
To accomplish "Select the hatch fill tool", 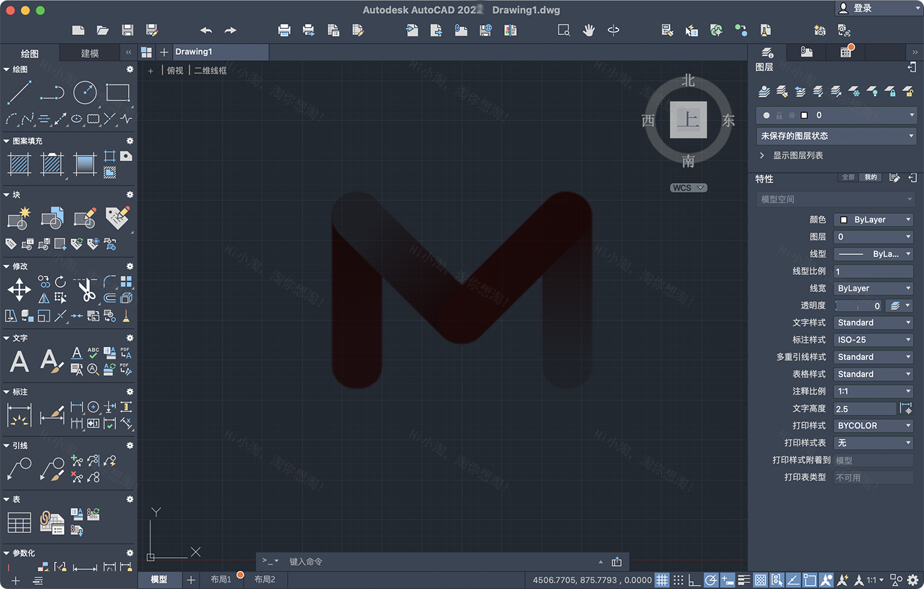I will (x=18, y=162).
